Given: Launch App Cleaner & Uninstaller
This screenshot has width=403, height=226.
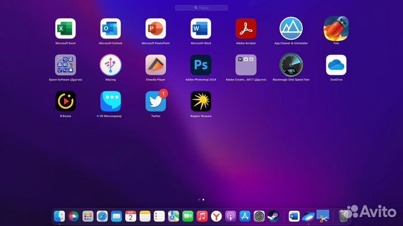Looking at the screenshot, I should click(291, 28).
